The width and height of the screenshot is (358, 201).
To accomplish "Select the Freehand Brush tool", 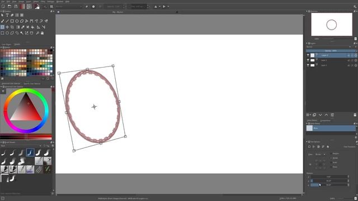I will [2, 21].
